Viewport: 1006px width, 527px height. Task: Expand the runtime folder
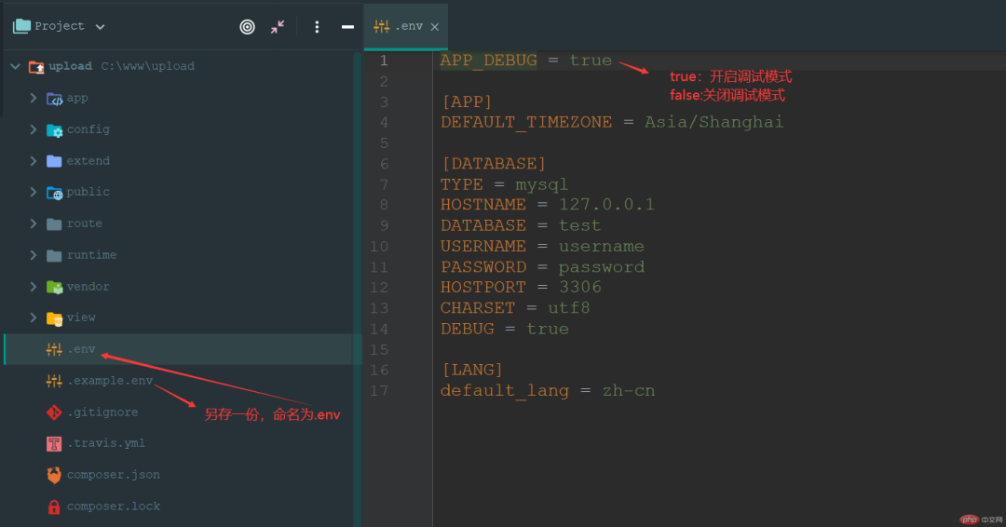pos(34,254)
